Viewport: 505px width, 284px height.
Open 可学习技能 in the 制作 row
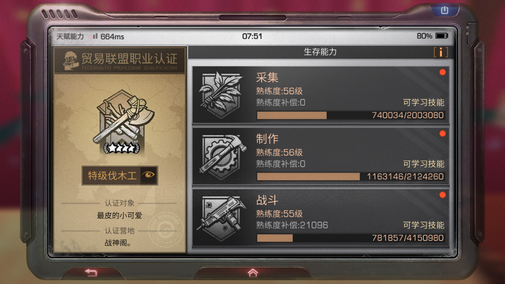424,164
